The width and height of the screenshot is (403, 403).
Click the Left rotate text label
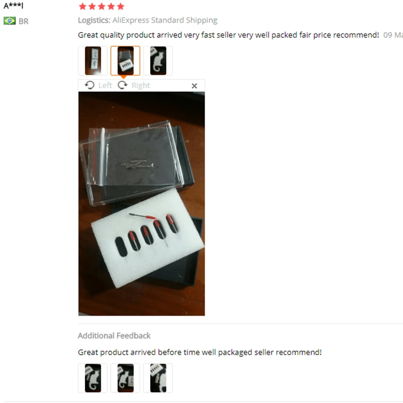tap(105, 85)
